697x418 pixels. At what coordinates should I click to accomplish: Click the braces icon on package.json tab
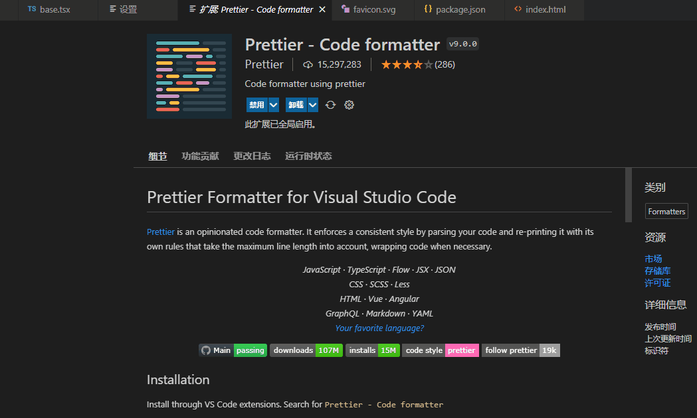point(428,10)
